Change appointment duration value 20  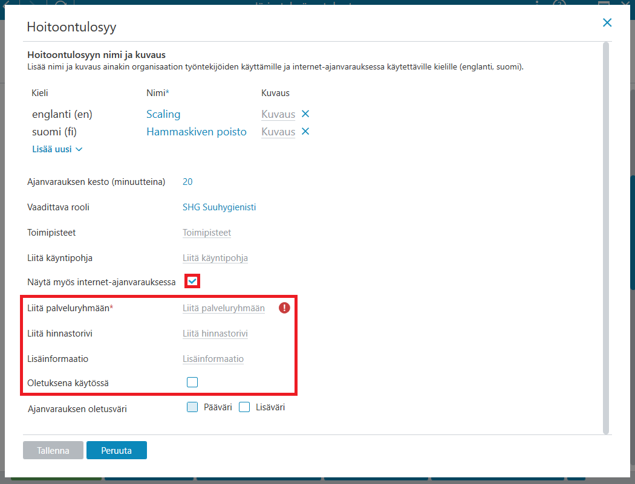187,182
